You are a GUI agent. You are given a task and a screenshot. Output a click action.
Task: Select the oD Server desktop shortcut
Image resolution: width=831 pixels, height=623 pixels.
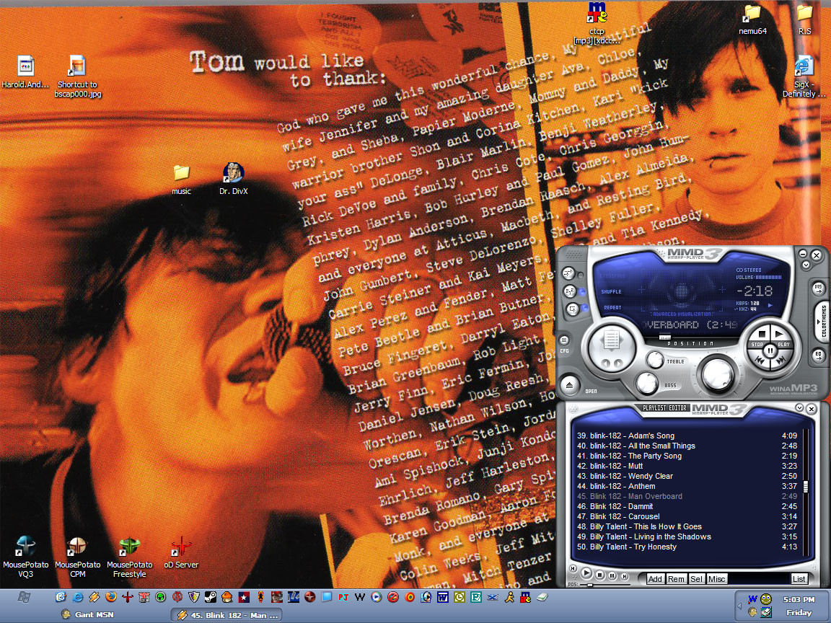point(181,552)
